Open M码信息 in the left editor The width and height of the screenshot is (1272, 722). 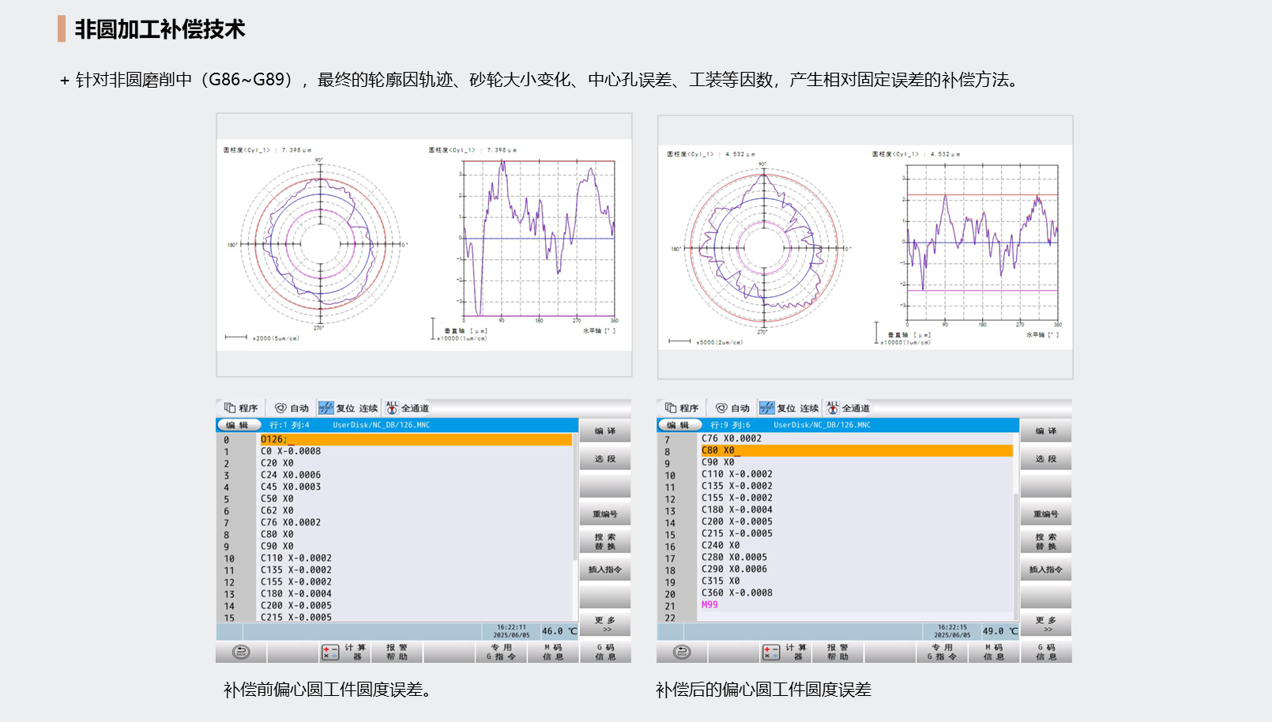(x=552, y=652)
